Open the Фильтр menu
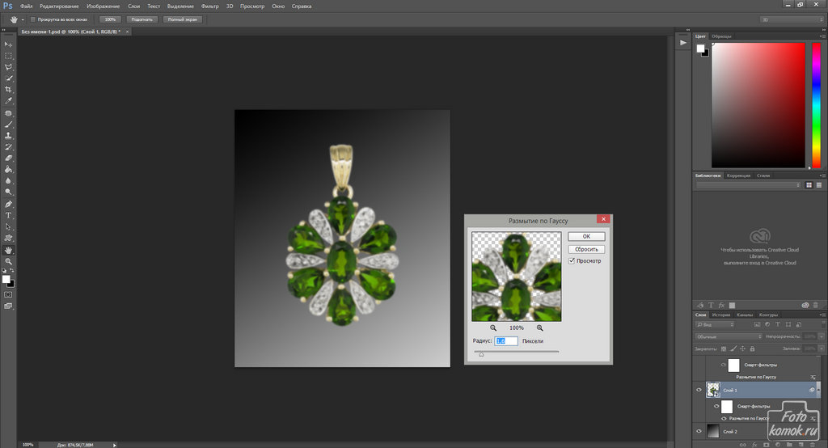Screen dimensions: 828x448 click(209, 6)
